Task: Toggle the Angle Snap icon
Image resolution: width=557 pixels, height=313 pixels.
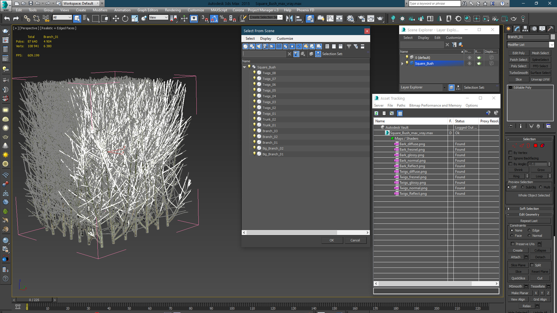Action: [x=214, y=19]
